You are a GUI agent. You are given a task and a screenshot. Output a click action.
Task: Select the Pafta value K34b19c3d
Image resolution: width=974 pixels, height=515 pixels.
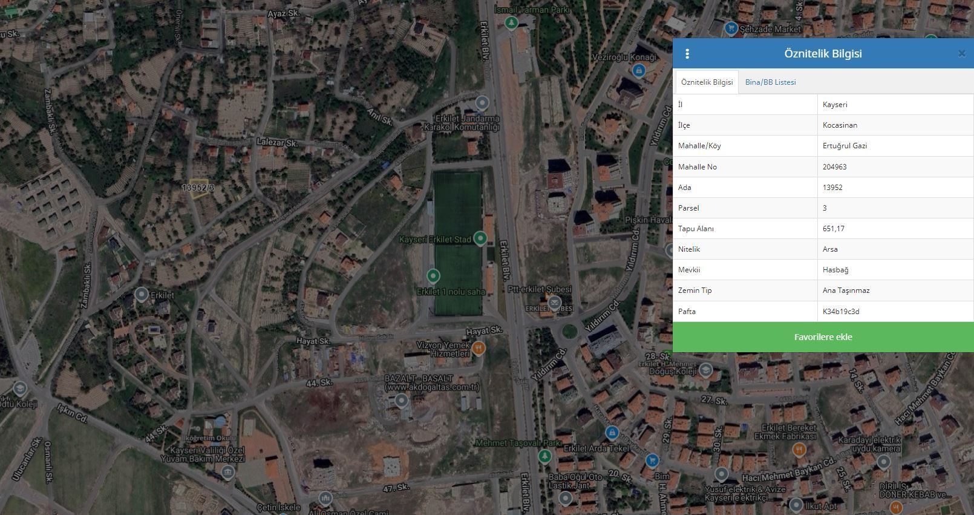click(841, 312)
